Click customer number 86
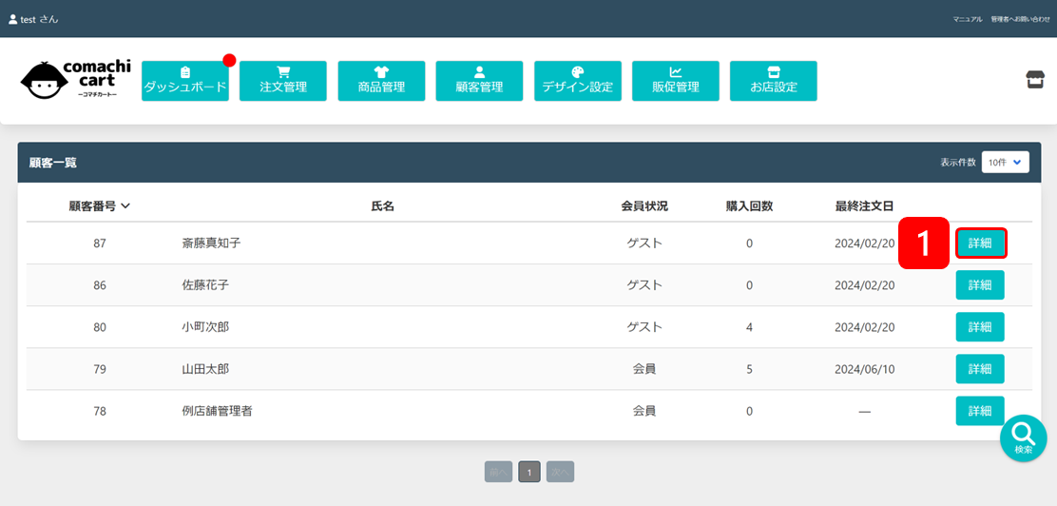 tap(99, 284)
